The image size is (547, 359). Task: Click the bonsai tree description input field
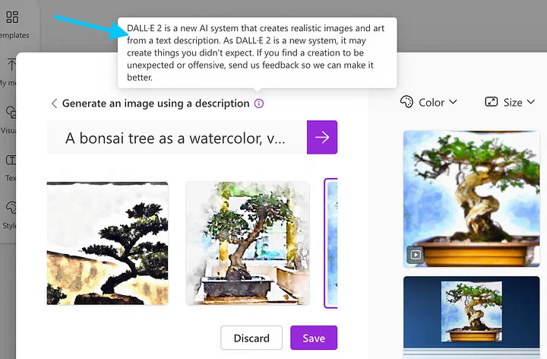point(177,137)
